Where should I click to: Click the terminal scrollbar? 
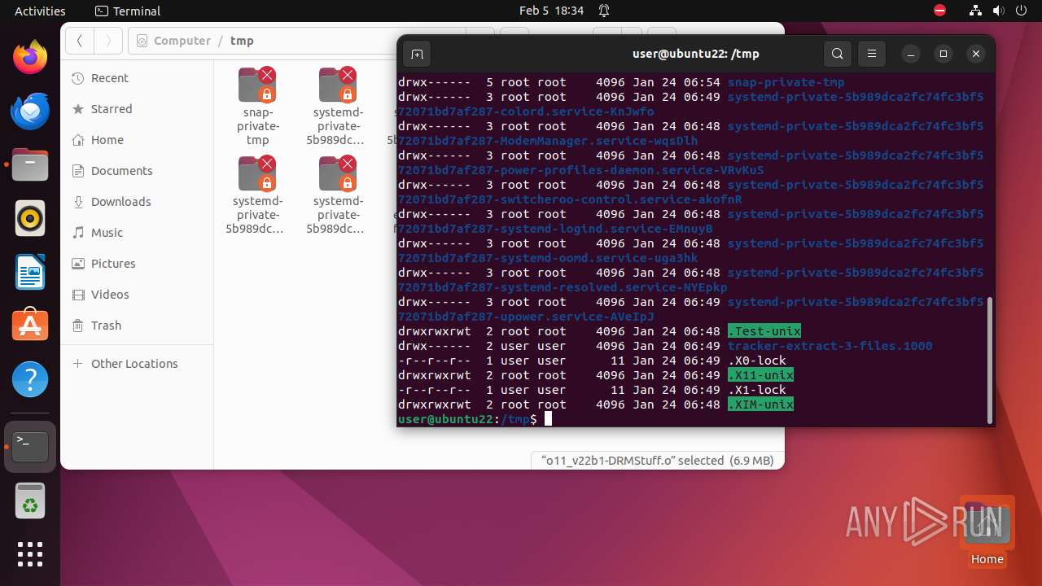point(990,360)
